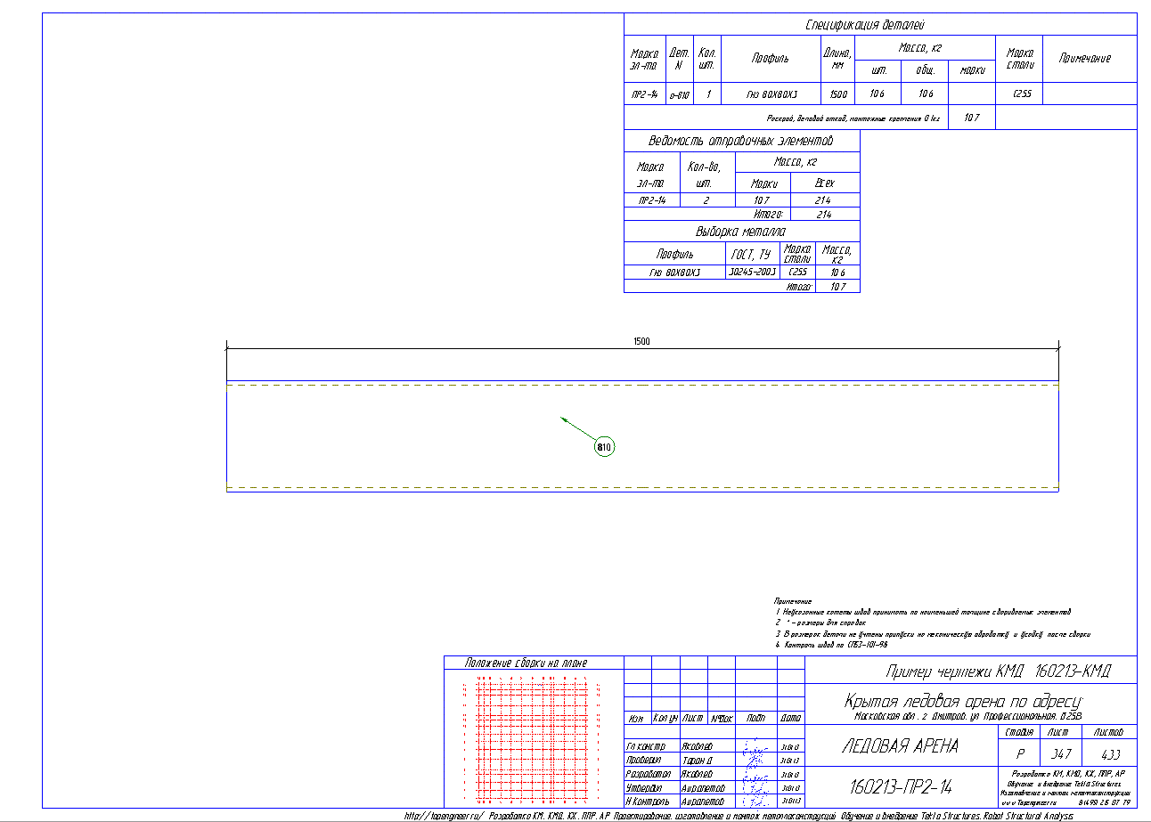Viewport: 1151px width, 822px height.
Task: Click the 'Ведомость отправочных элементов' table heading
Action: (741, 142)
